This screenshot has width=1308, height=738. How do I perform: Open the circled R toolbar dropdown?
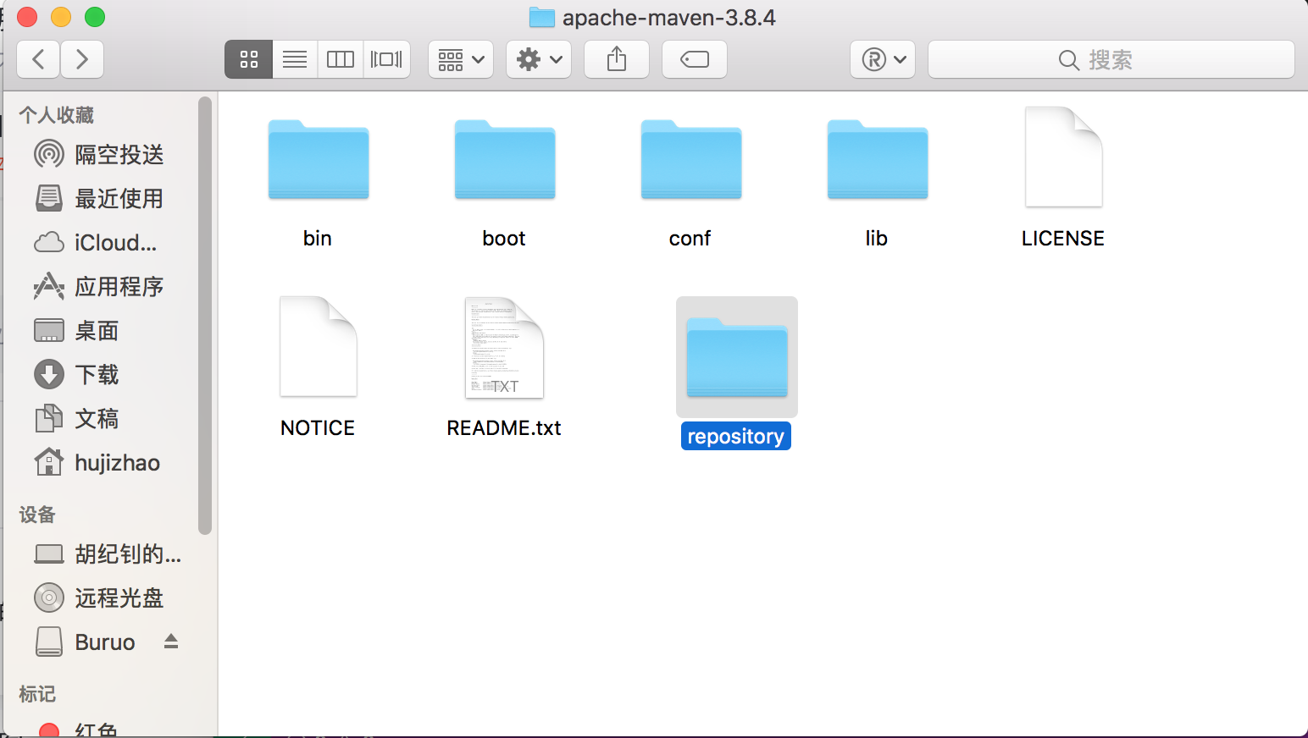pyautogui.click(x=883, y=59)
